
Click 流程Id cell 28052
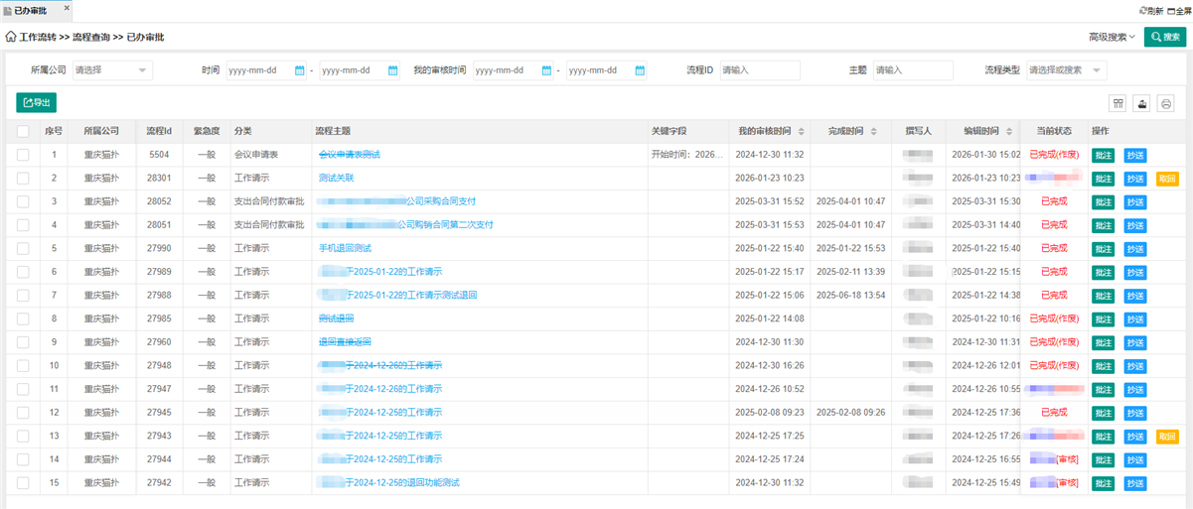coord(159,201)
